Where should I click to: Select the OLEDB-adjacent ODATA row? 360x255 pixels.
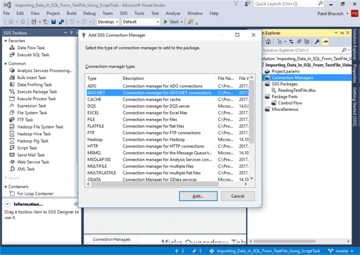[x=167, y=179]
